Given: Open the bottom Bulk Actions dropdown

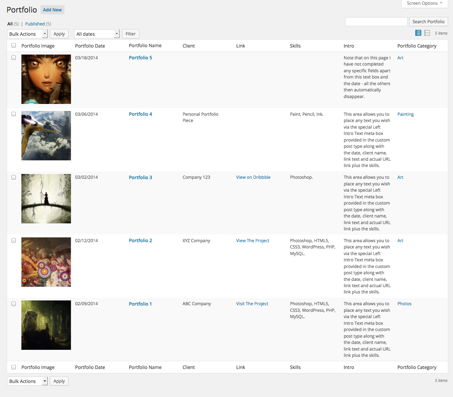Looking at the screenshot, I should [x=27, y=381].
